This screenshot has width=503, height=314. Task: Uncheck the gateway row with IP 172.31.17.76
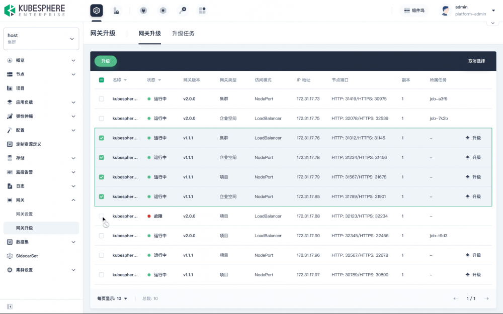[102, 138]
